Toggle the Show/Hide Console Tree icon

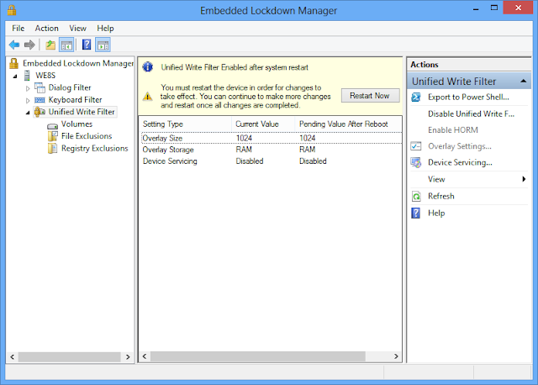click(66, 45)
